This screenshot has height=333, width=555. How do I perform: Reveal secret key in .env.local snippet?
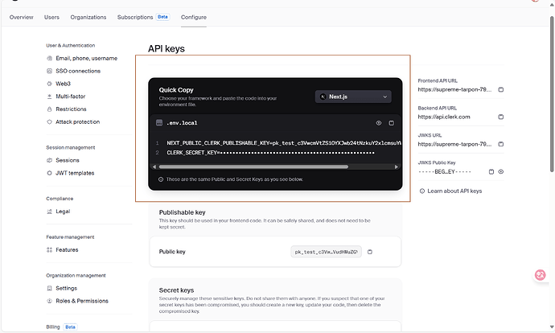(379, 123)
